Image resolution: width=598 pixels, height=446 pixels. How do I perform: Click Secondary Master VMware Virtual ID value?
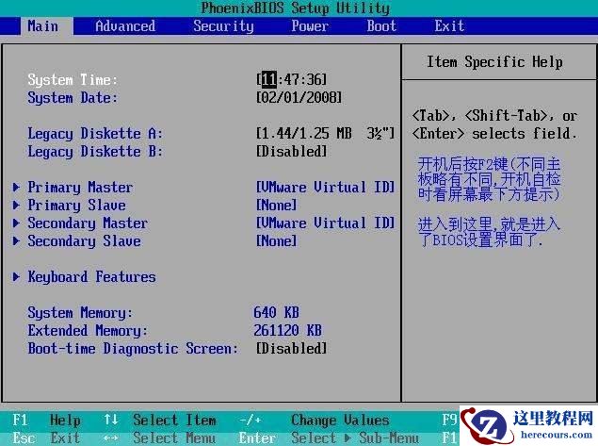point(325,223)
